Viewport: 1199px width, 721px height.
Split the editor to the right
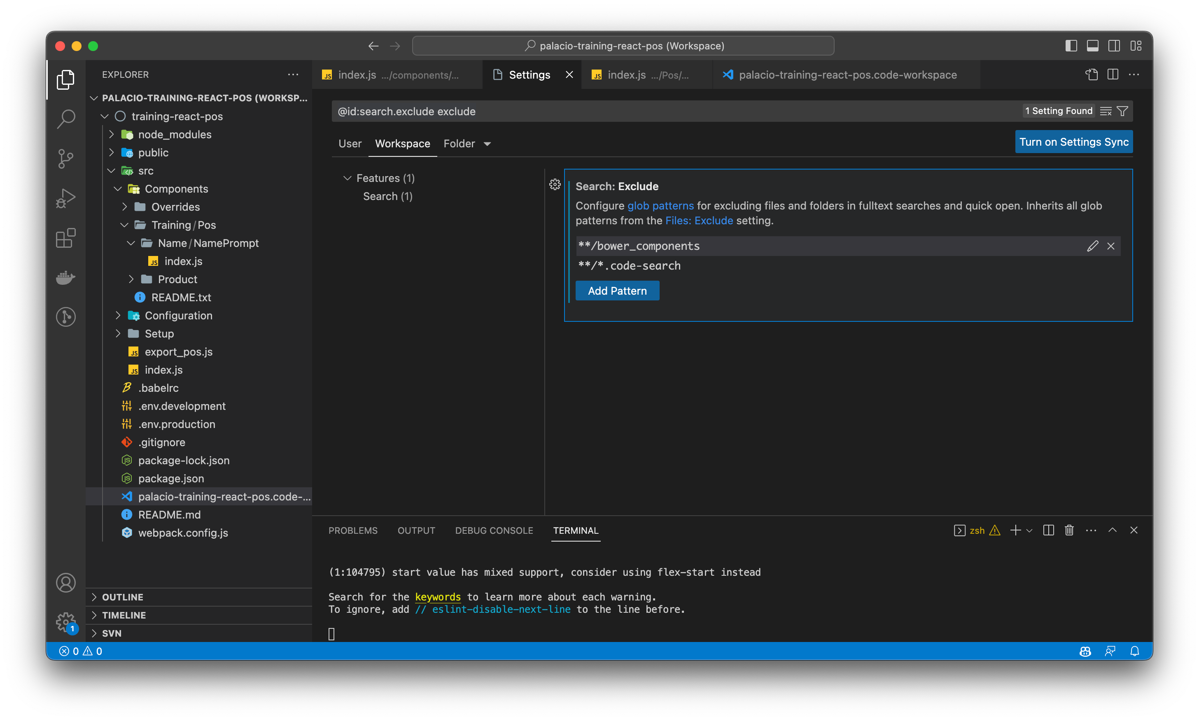(1113, 74)
